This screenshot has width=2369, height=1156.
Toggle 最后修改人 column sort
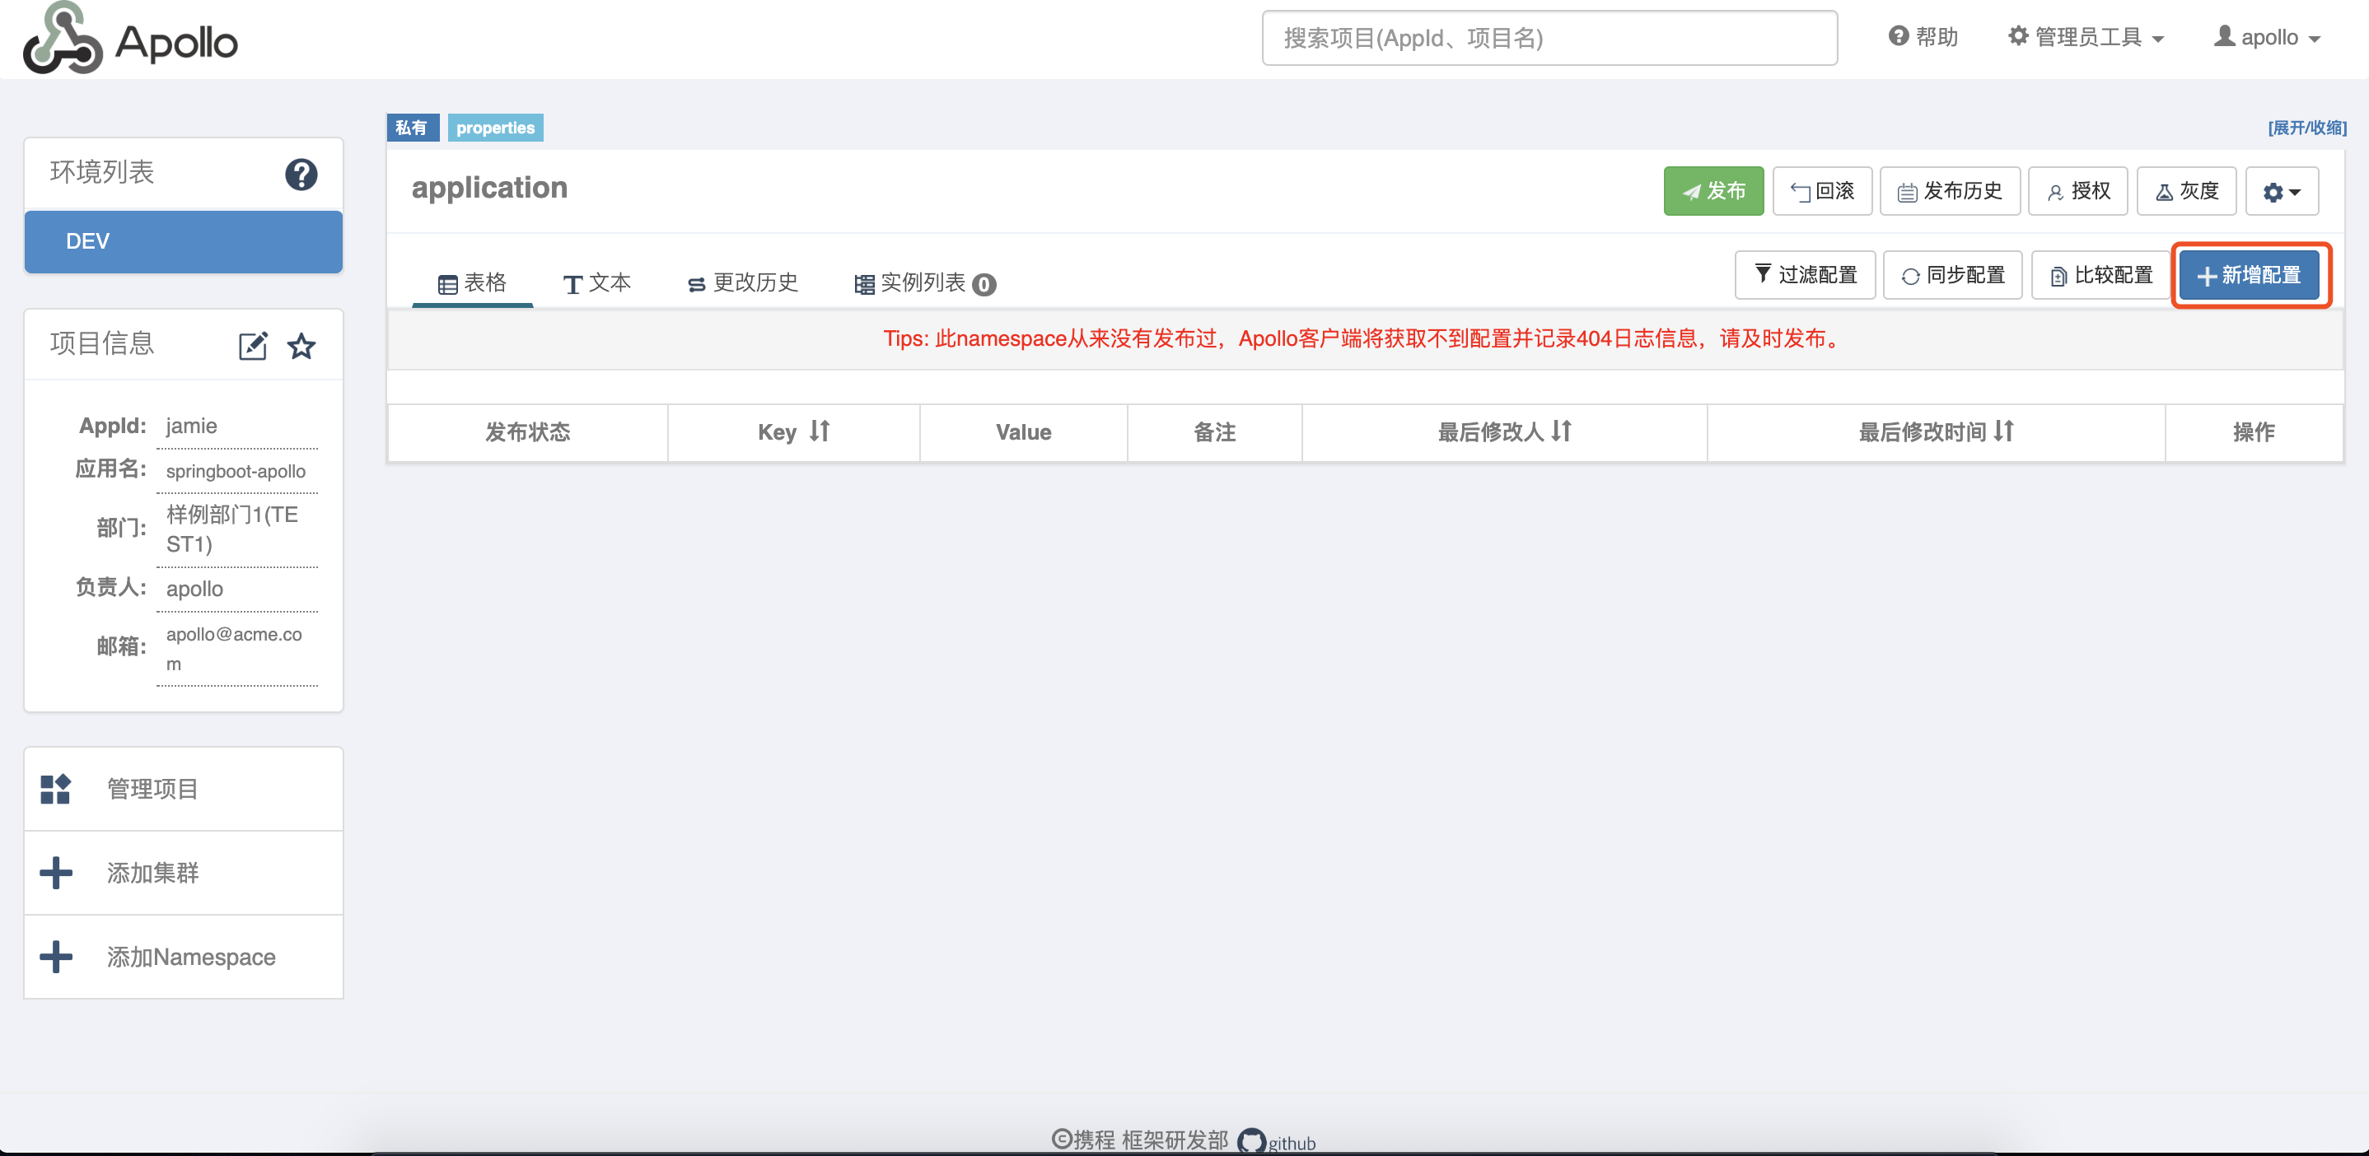pos(1561,432)
